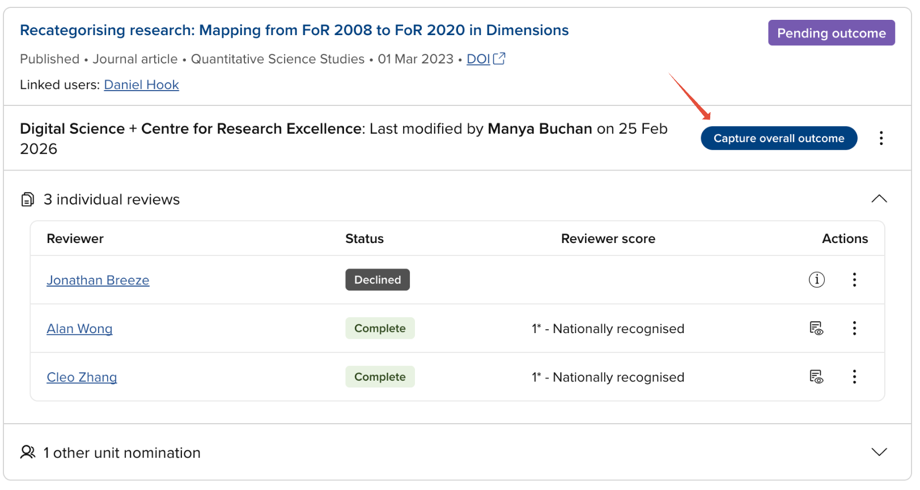View Cleo Zhang's review details icon
Image resolution: width=920 pixels, height=490 pixels.
pos(816,377)
